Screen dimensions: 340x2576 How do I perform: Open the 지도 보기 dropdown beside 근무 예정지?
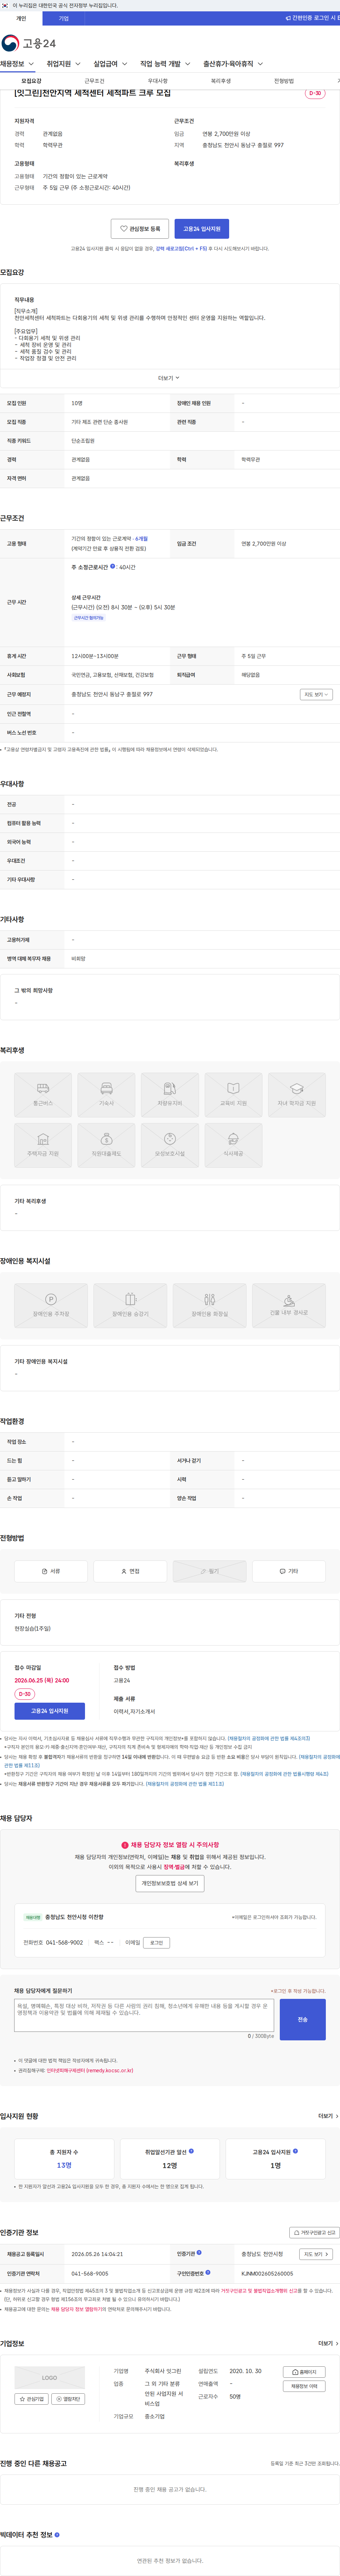[316, 694]
